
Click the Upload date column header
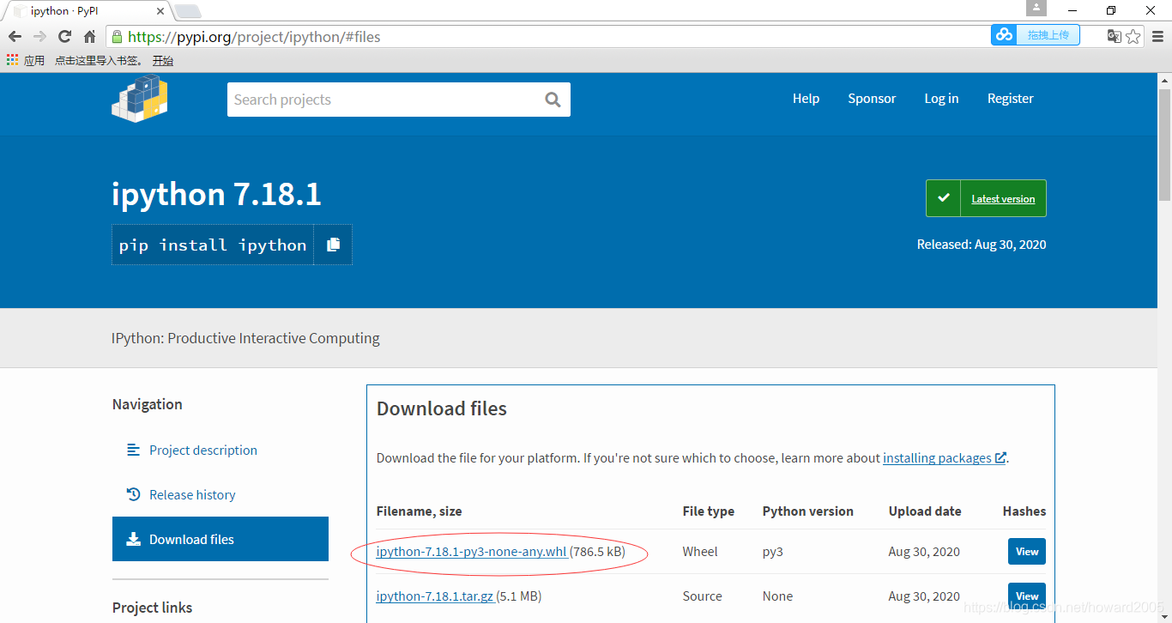(925, 511)
